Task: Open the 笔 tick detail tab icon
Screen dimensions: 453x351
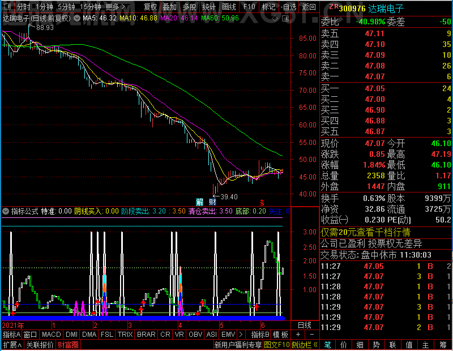Action: click(328, 345)
